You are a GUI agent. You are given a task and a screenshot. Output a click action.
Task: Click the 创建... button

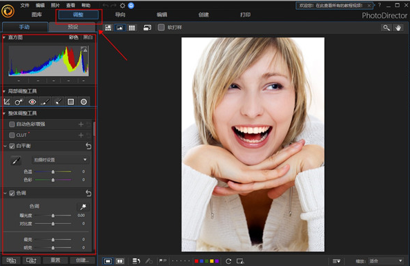coord(83,260)
